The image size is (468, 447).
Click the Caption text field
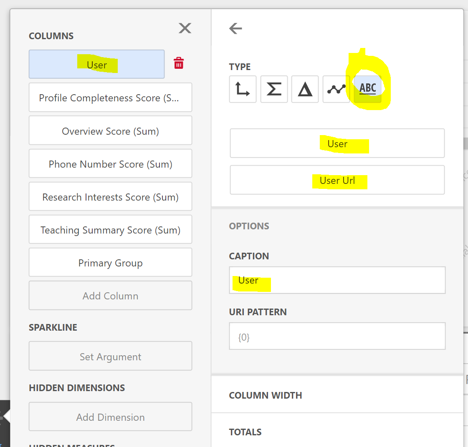click(337, 280)
